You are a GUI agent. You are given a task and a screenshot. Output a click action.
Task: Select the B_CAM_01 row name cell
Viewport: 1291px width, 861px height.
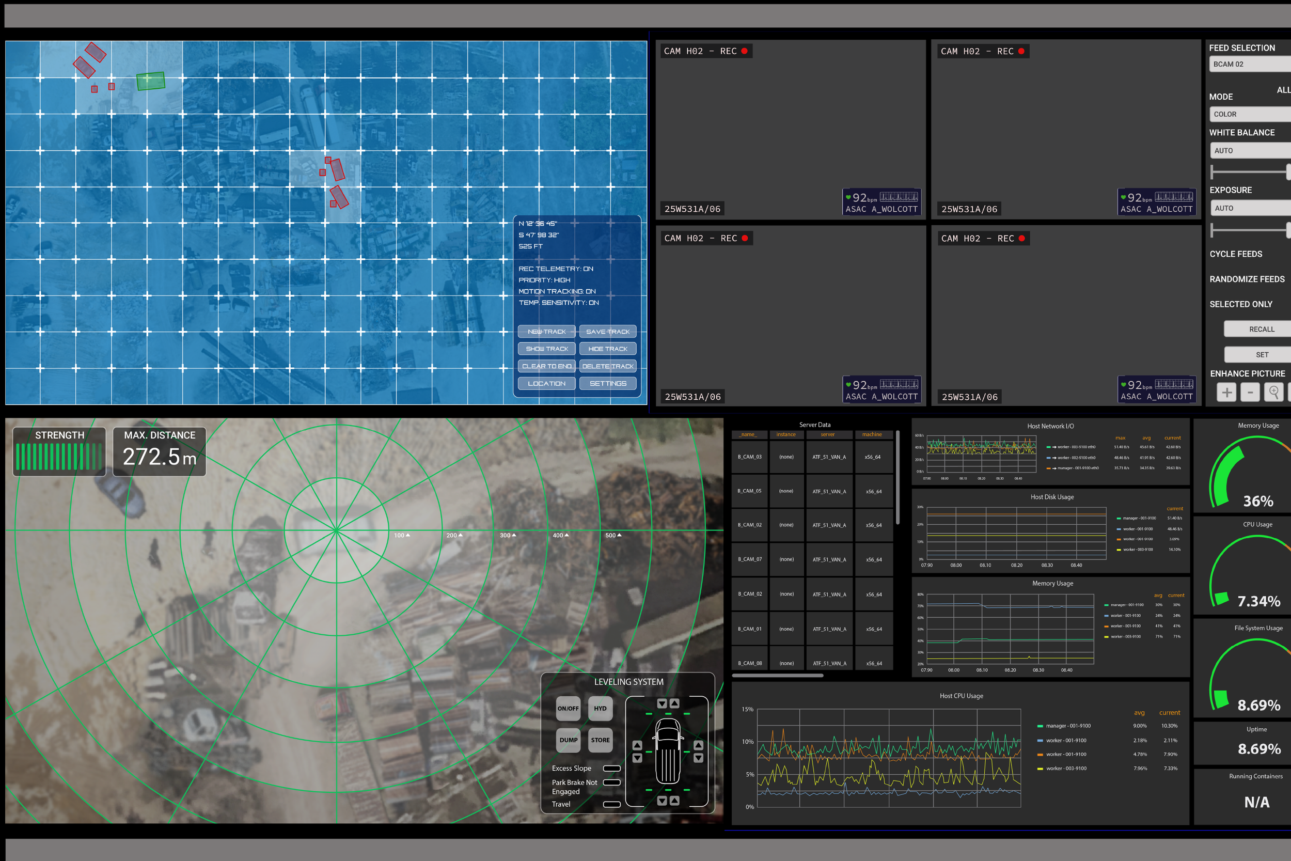coord(749,629)
